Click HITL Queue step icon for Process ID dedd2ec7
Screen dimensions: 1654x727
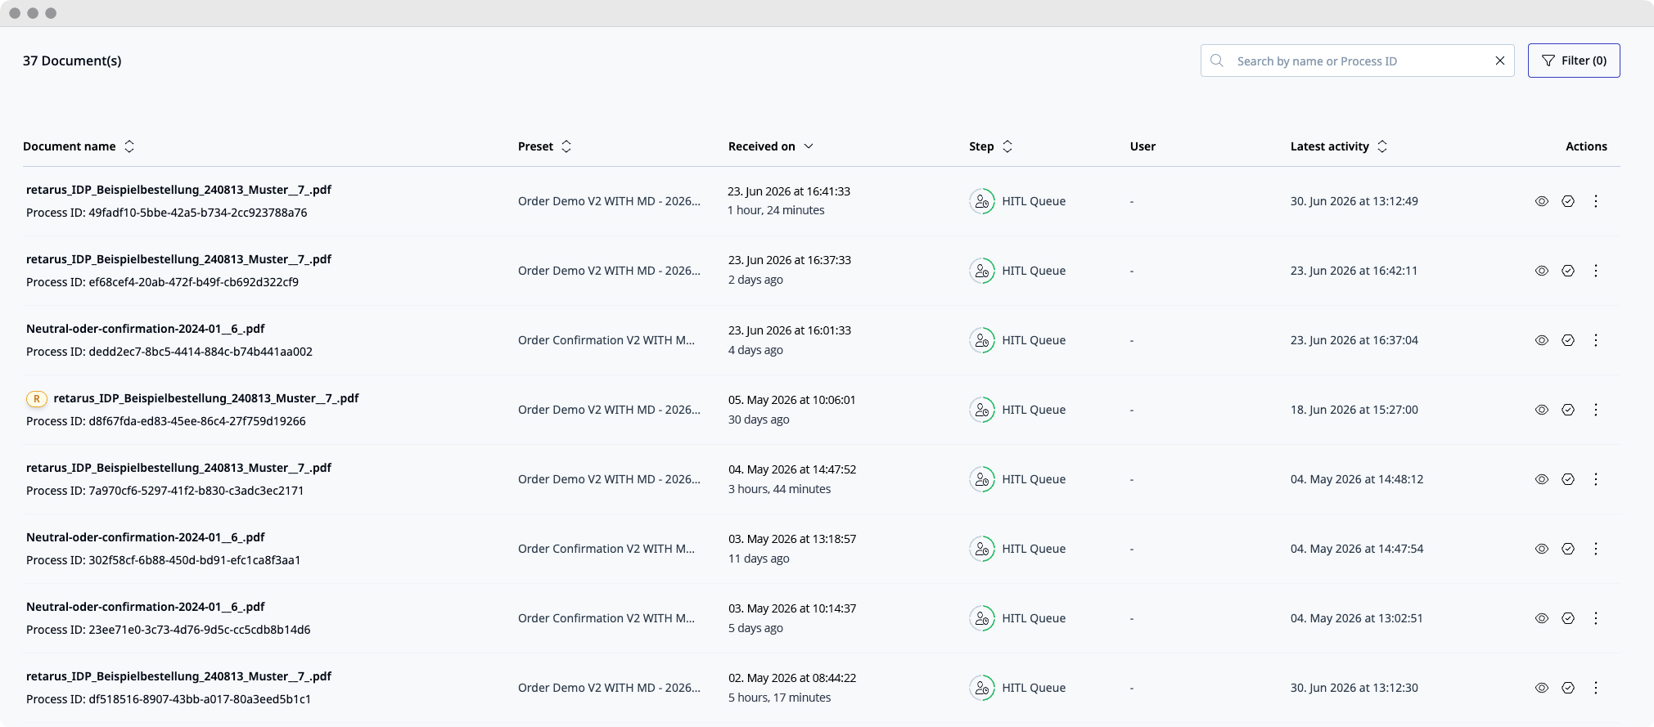click(x=982, y=340)
